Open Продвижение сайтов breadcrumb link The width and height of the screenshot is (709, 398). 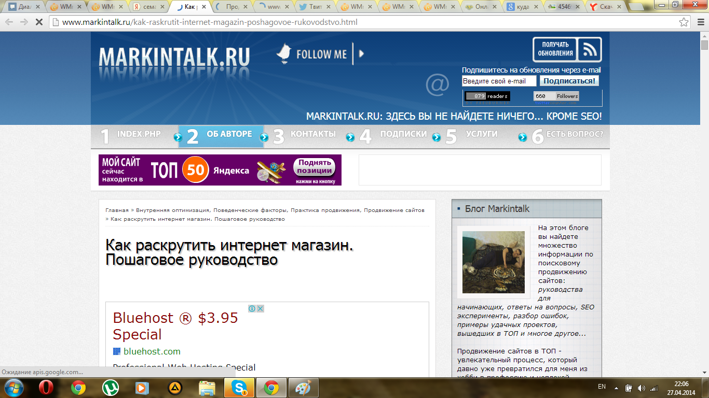pos(394,210)
